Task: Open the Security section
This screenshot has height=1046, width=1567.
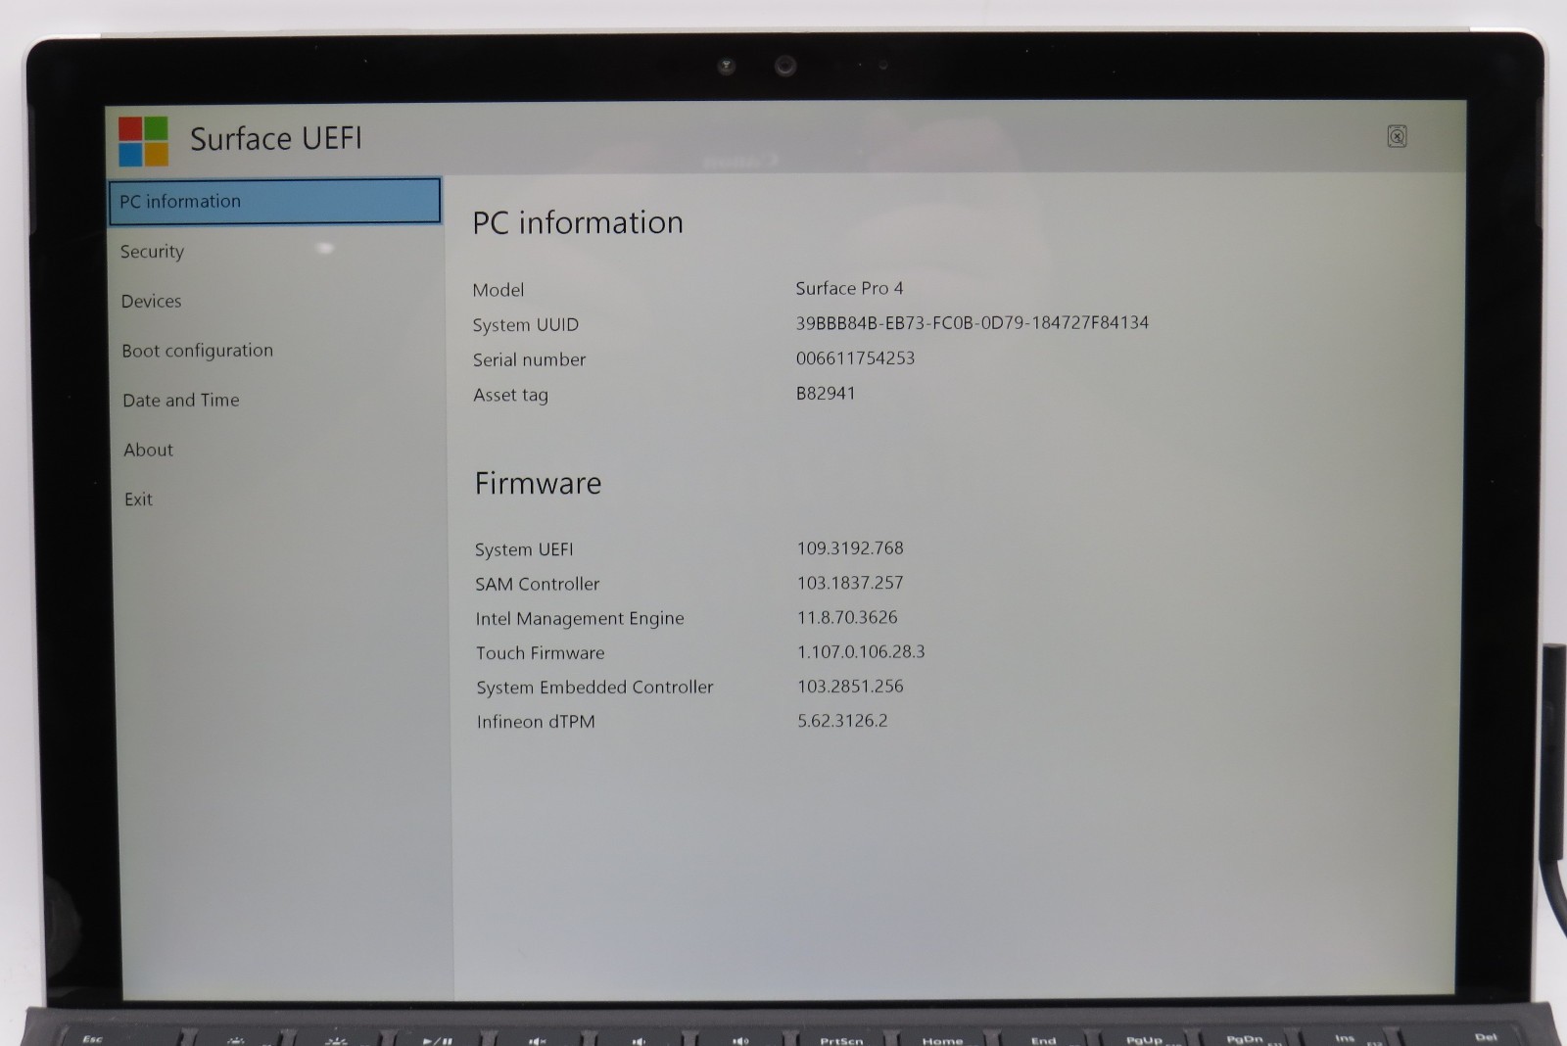Action: click(x=152, y=252)
